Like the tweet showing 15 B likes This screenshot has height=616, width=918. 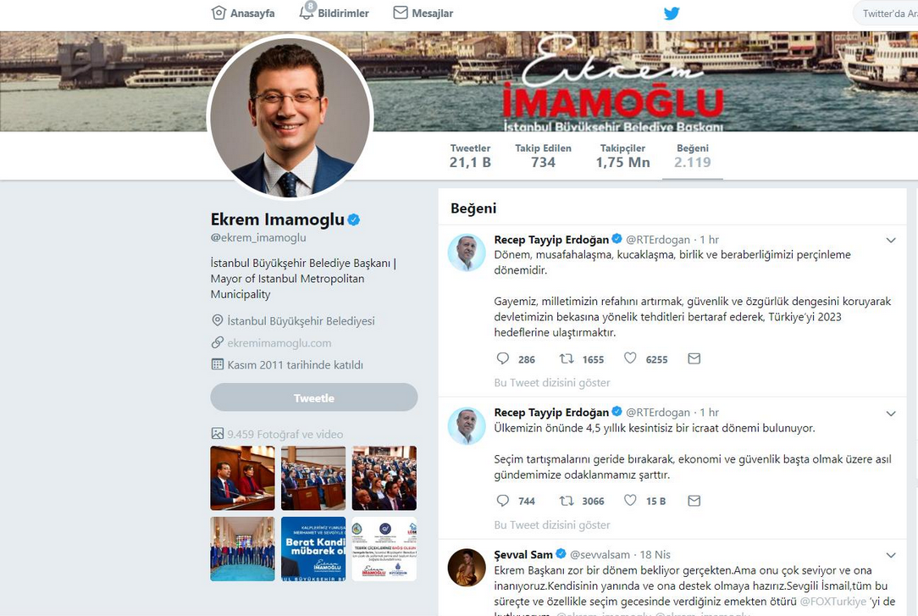(x=630, y=500)
